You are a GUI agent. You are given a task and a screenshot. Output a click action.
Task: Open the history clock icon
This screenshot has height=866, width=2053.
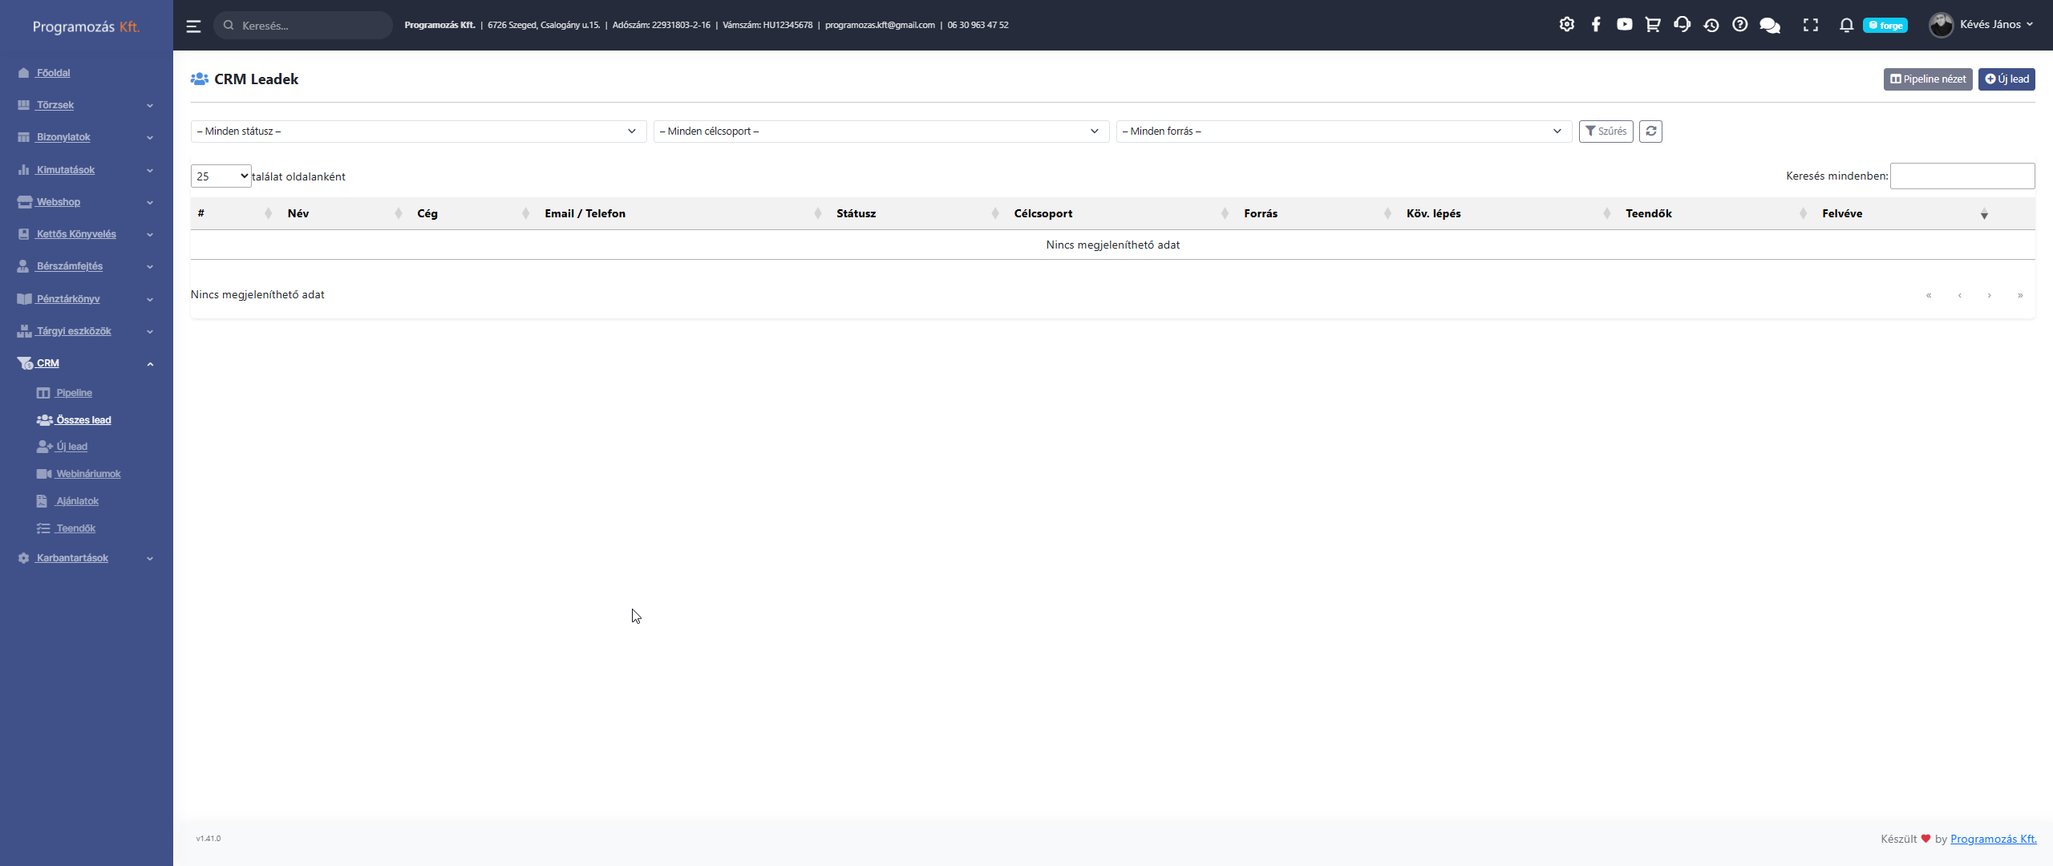(1711, 25)
